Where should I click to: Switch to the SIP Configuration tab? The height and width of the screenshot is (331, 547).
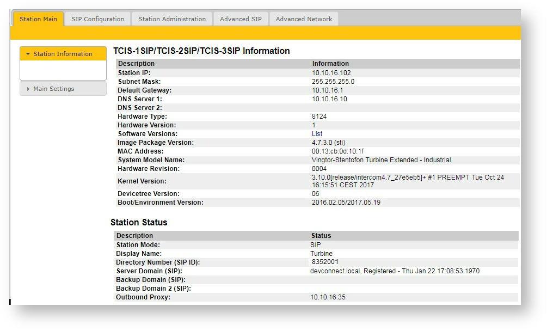98,19
